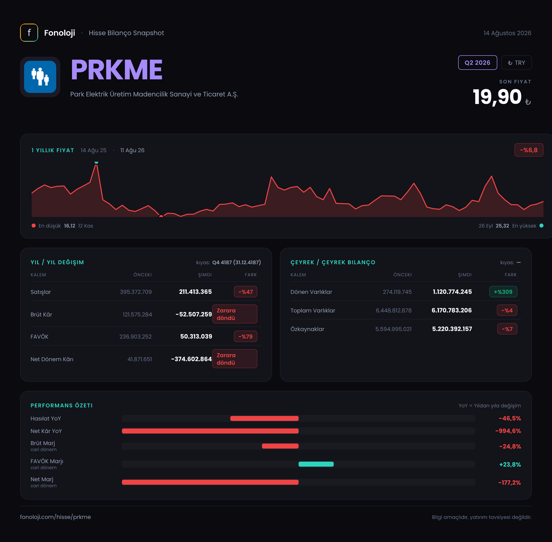Click the '11 Ağu 26' chart end date
552x542 pixels.
tap(132, 150)
